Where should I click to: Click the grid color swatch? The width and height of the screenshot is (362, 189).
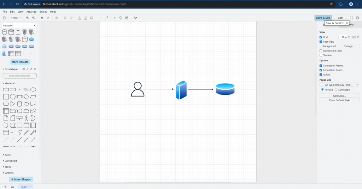354,37
